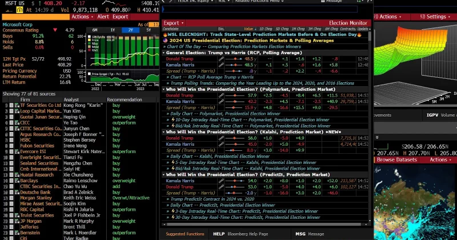The height and width of the screenshot is (240, 457).
Task: Click link icon beside PredictIt Kamala Harris
Action: (221, 181)
